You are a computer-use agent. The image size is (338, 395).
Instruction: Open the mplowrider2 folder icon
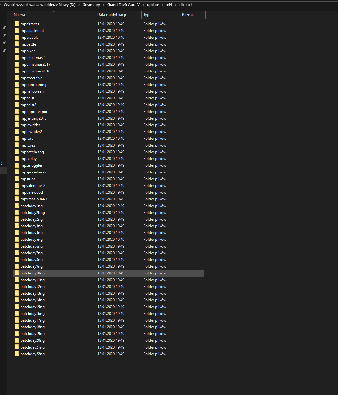17,131
